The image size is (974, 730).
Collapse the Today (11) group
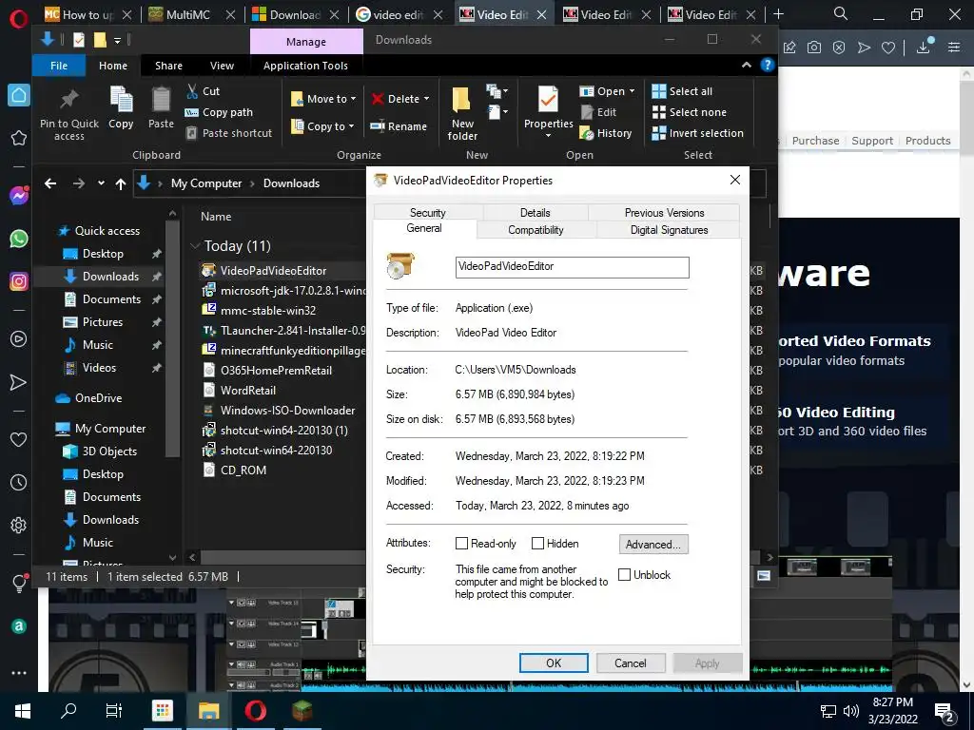click(x=195, y=246)
